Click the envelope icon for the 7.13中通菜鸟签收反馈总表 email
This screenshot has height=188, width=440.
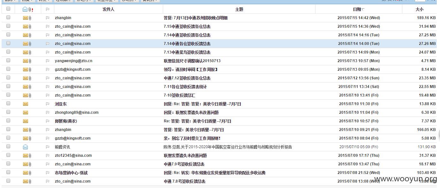tap(25, 52)
